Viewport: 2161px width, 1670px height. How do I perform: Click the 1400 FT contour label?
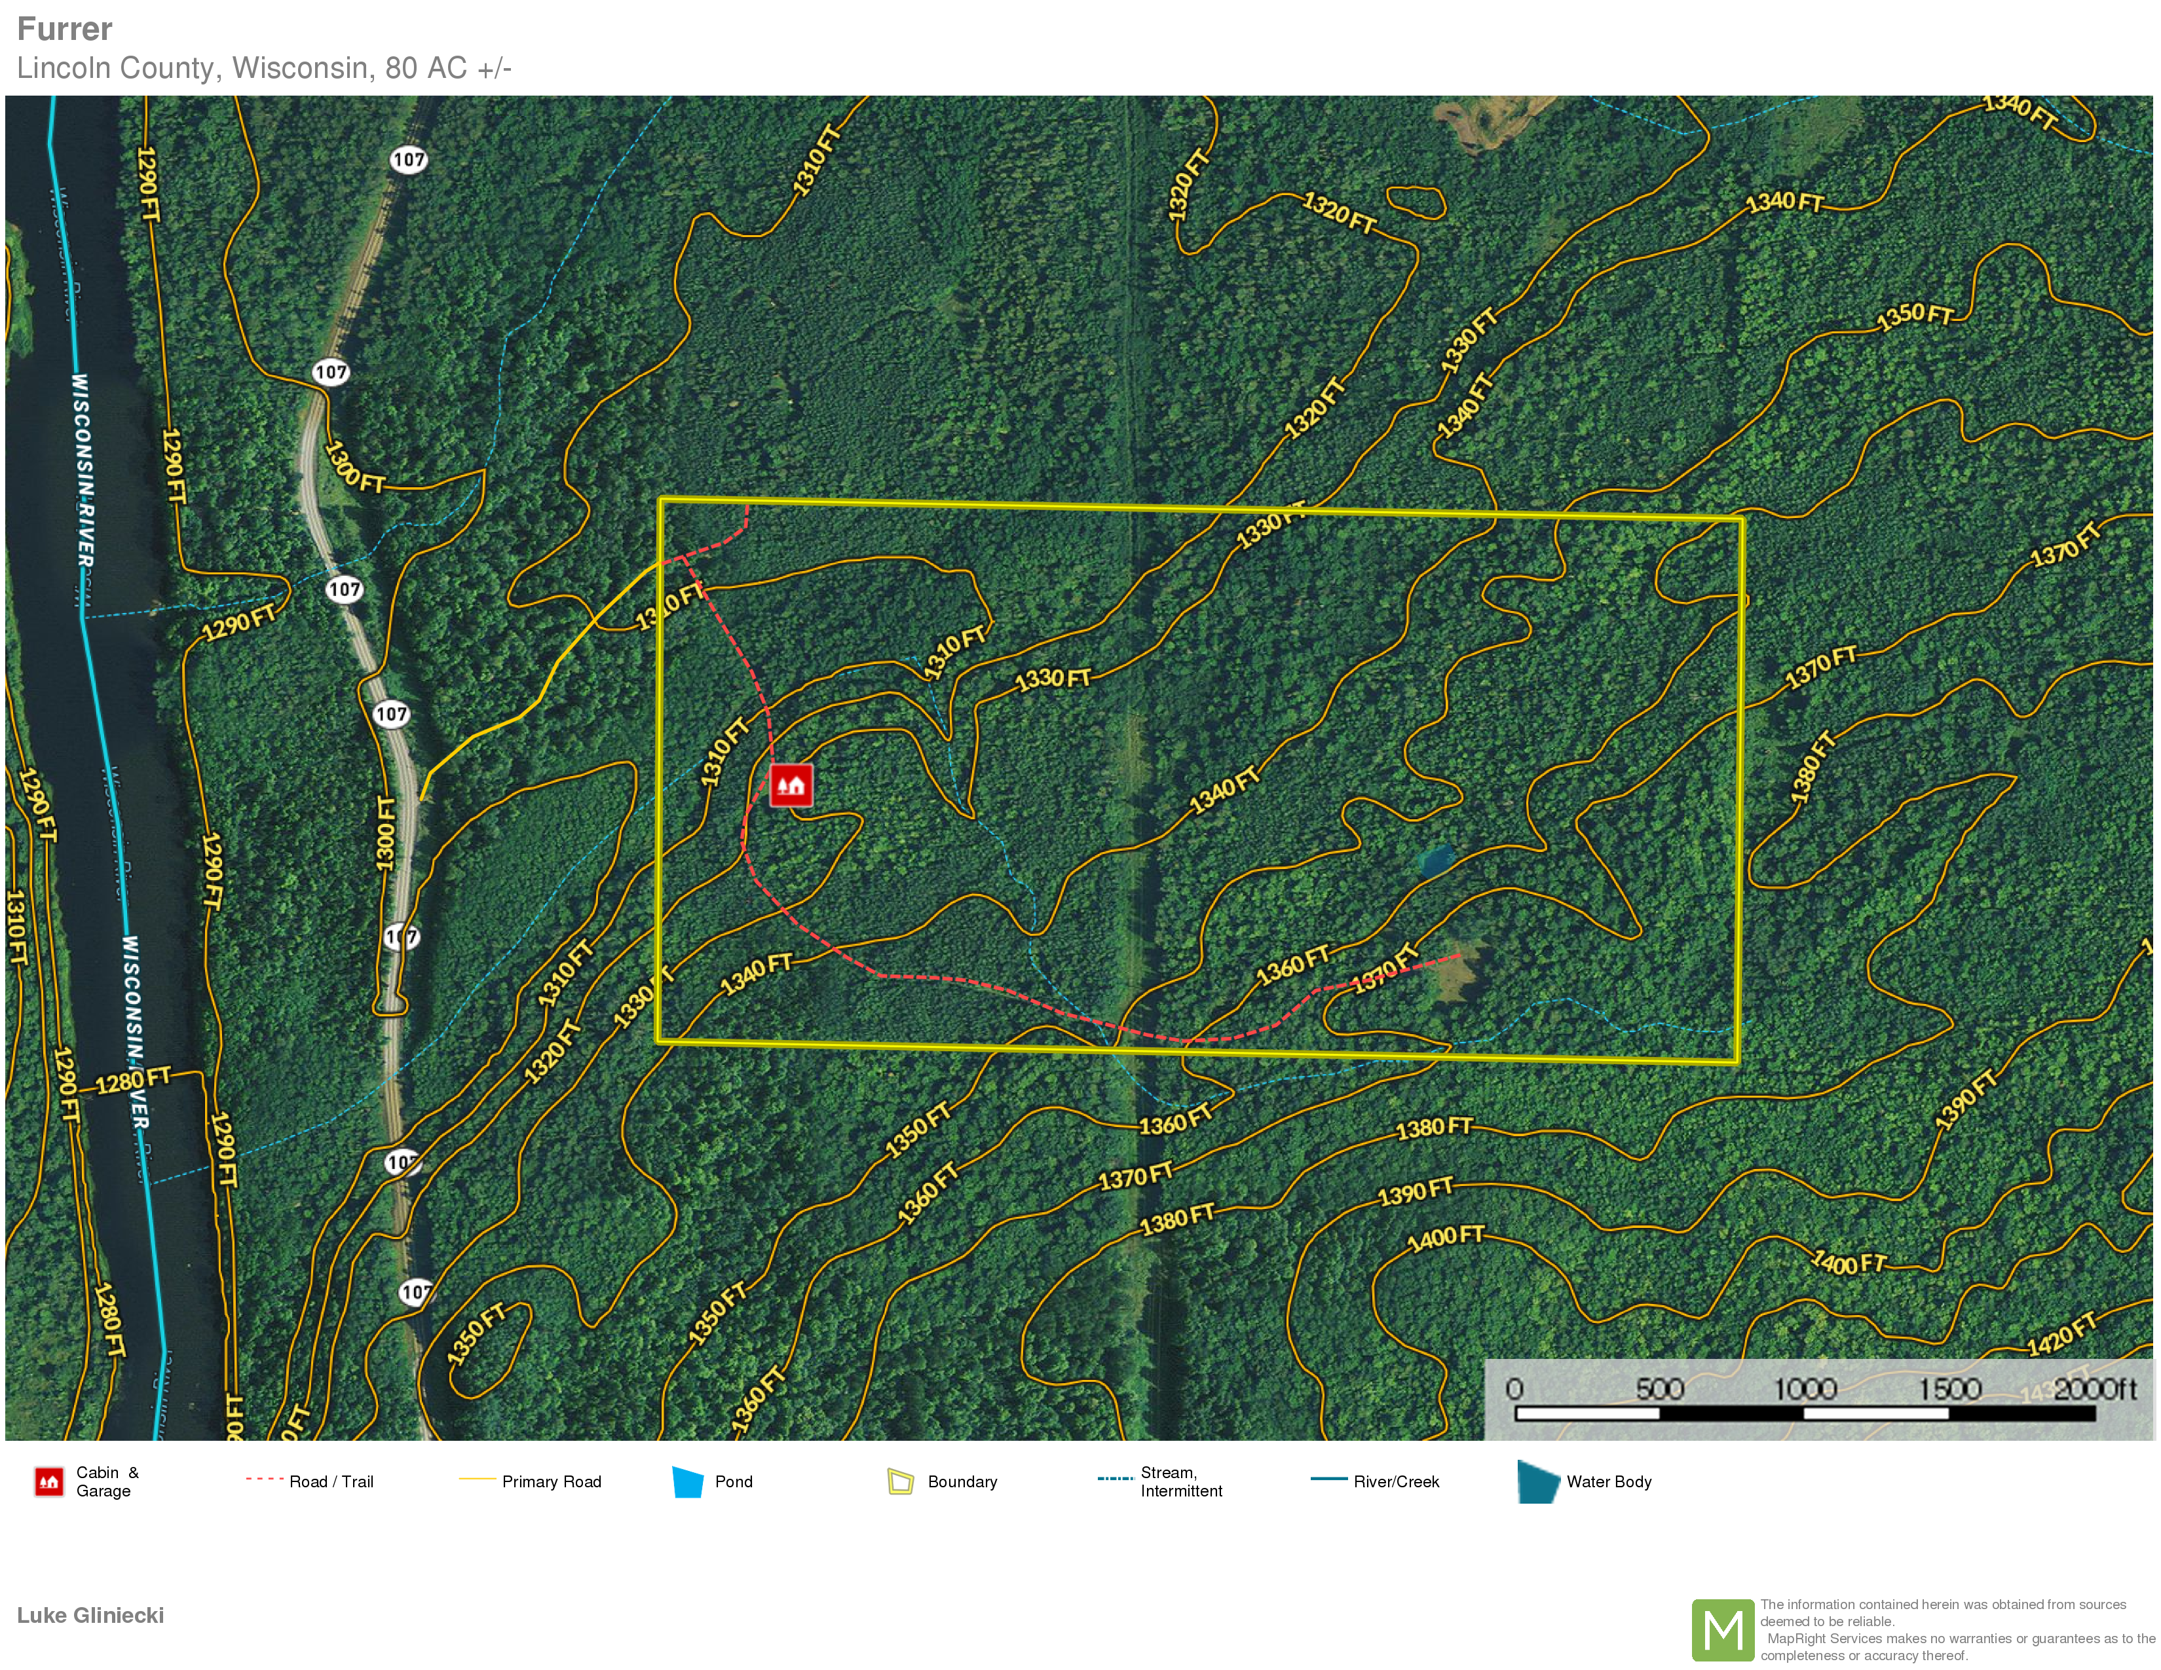click(x=1446, y=1236)
